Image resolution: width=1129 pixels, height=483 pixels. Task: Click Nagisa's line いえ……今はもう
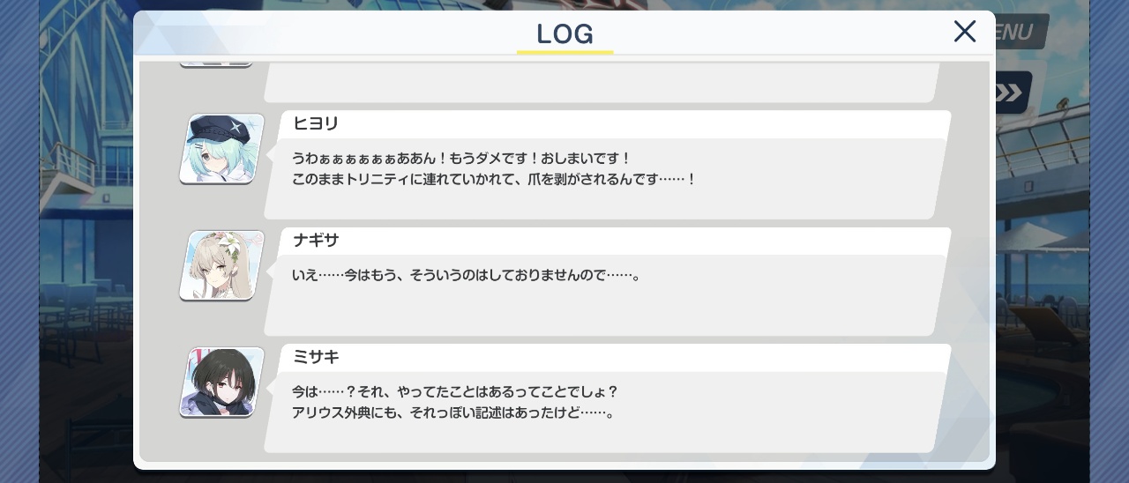click(466, 275)
